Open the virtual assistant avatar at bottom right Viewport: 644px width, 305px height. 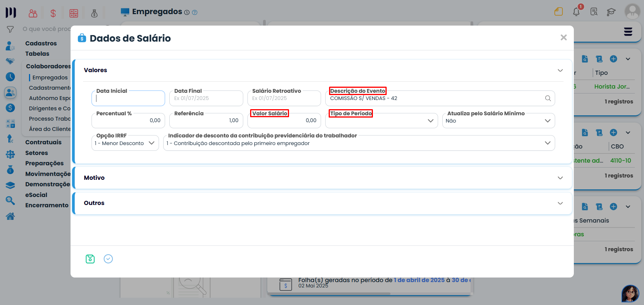(630, 294)
